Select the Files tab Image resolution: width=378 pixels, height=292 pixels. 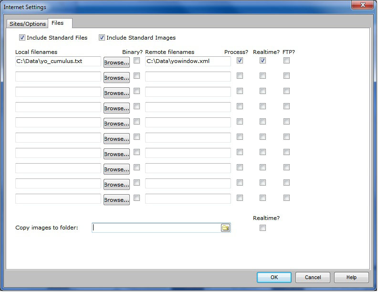(x=57, y=23)
